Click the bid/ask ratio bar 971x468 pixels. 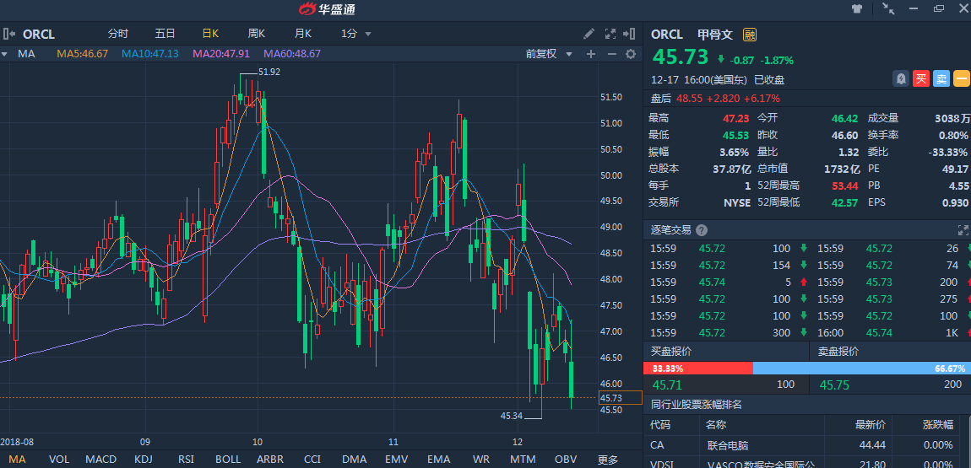pos(806,368)
